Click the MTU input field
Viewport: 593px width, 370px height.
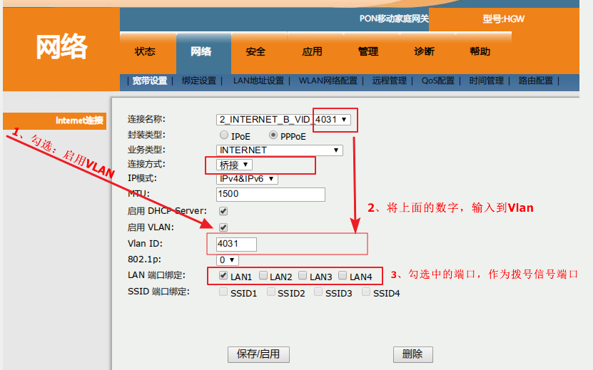[270, 194]
